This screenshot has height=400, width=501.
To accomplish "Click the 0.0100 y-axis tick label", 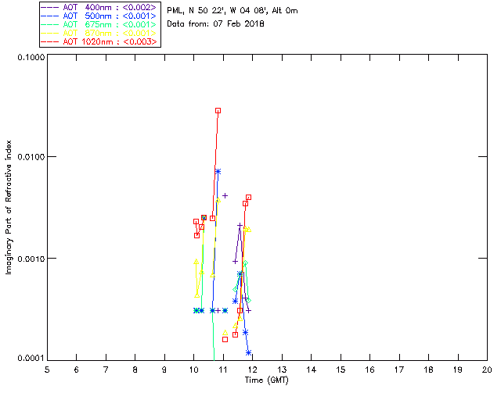I will (31, 157).
